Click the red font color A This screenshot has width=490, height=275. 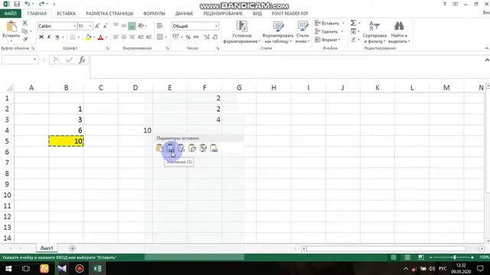100,37
